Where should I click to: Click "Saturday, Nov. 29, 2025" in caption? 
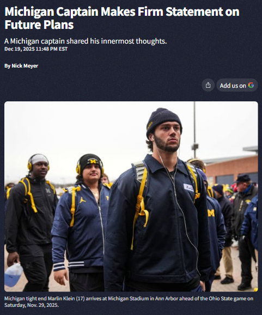coord(31,305)
